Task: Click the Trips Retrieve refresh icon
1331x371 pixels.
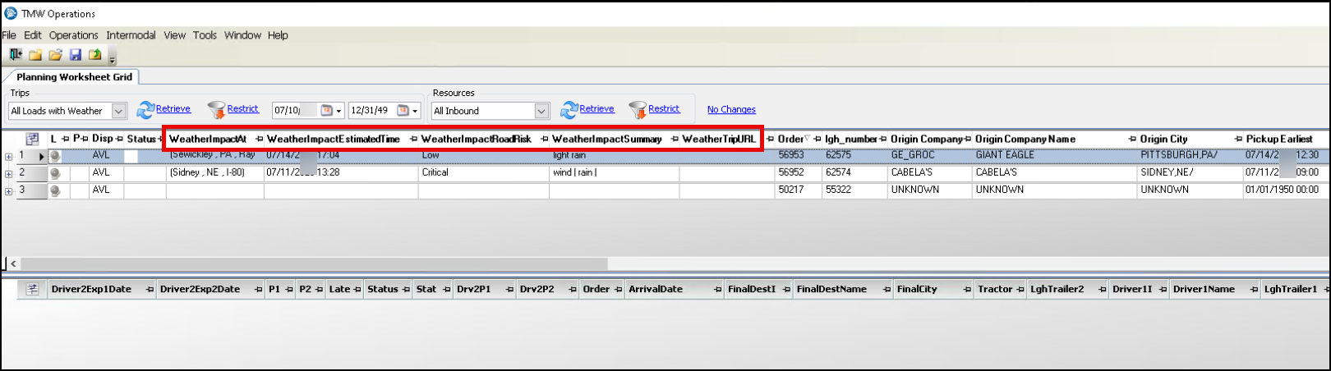Action: point(145,110)
